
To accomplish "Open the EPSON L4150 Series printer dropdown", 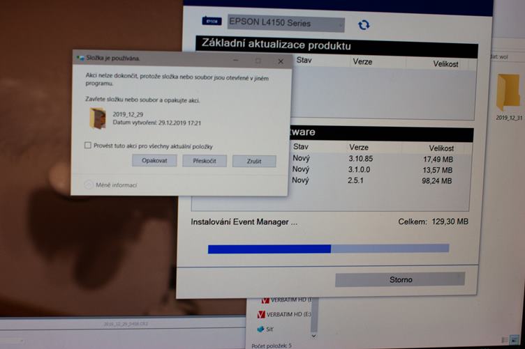I will tap(286, 24).
